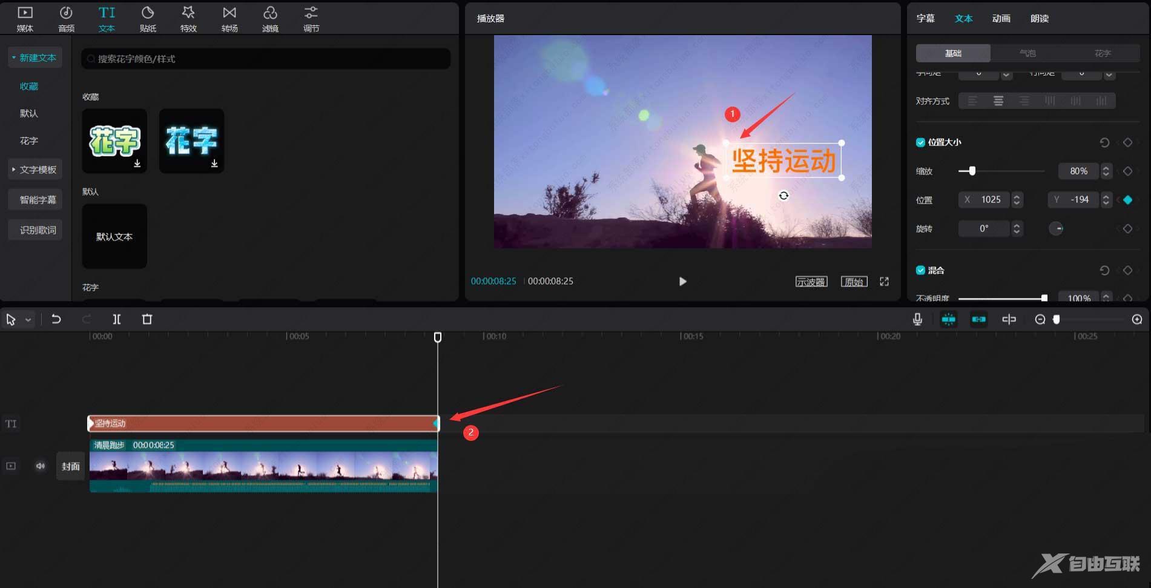
Task: Toggle the 位置大小 checkbox
Action: (920, 142)
